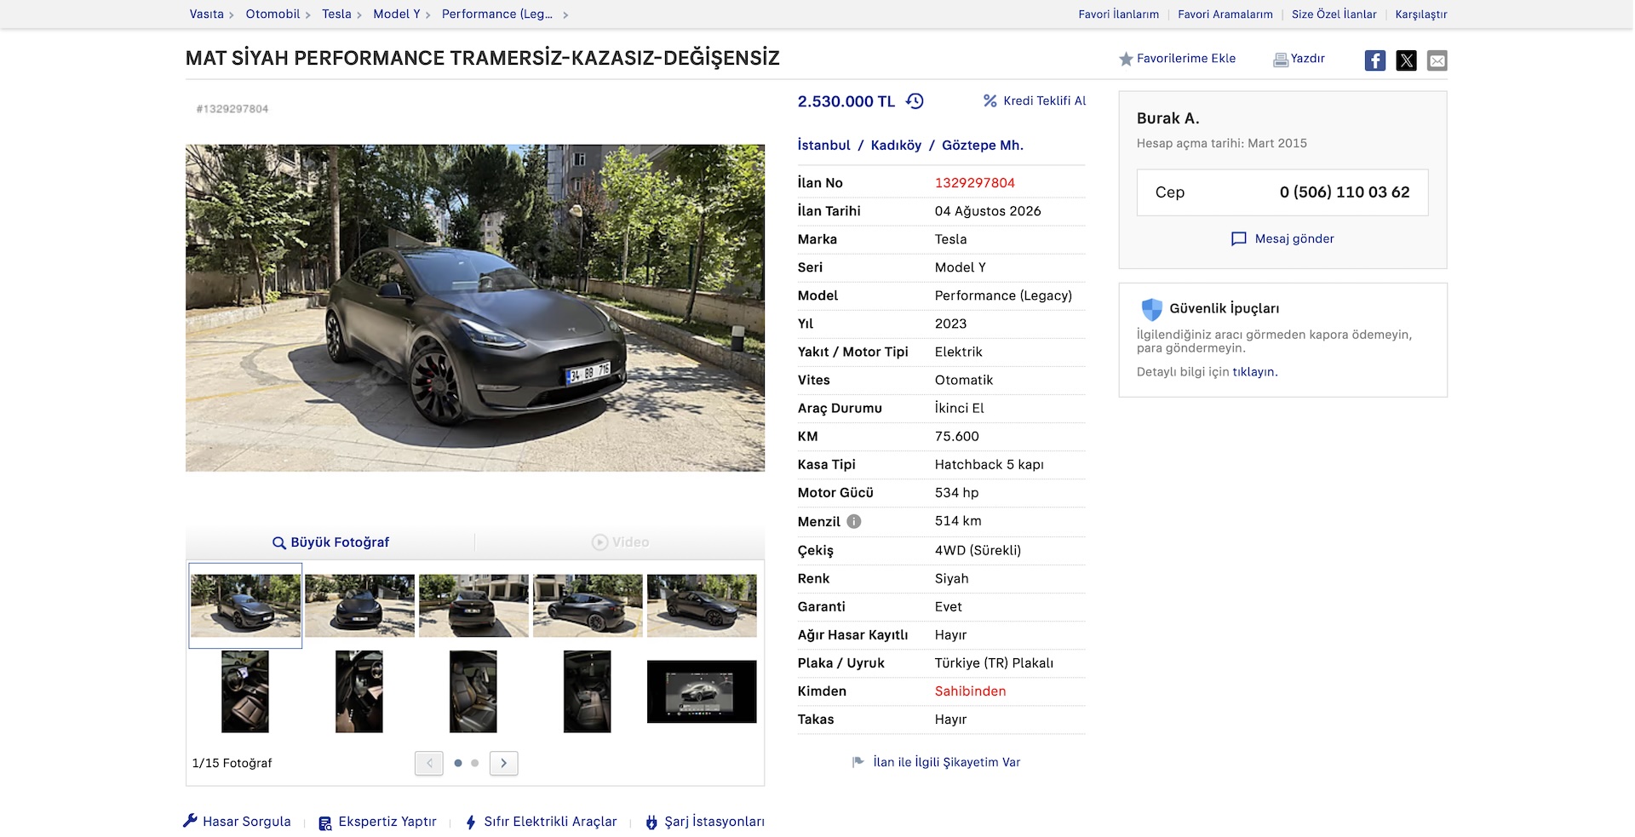Open Menzil info icon

853,521
